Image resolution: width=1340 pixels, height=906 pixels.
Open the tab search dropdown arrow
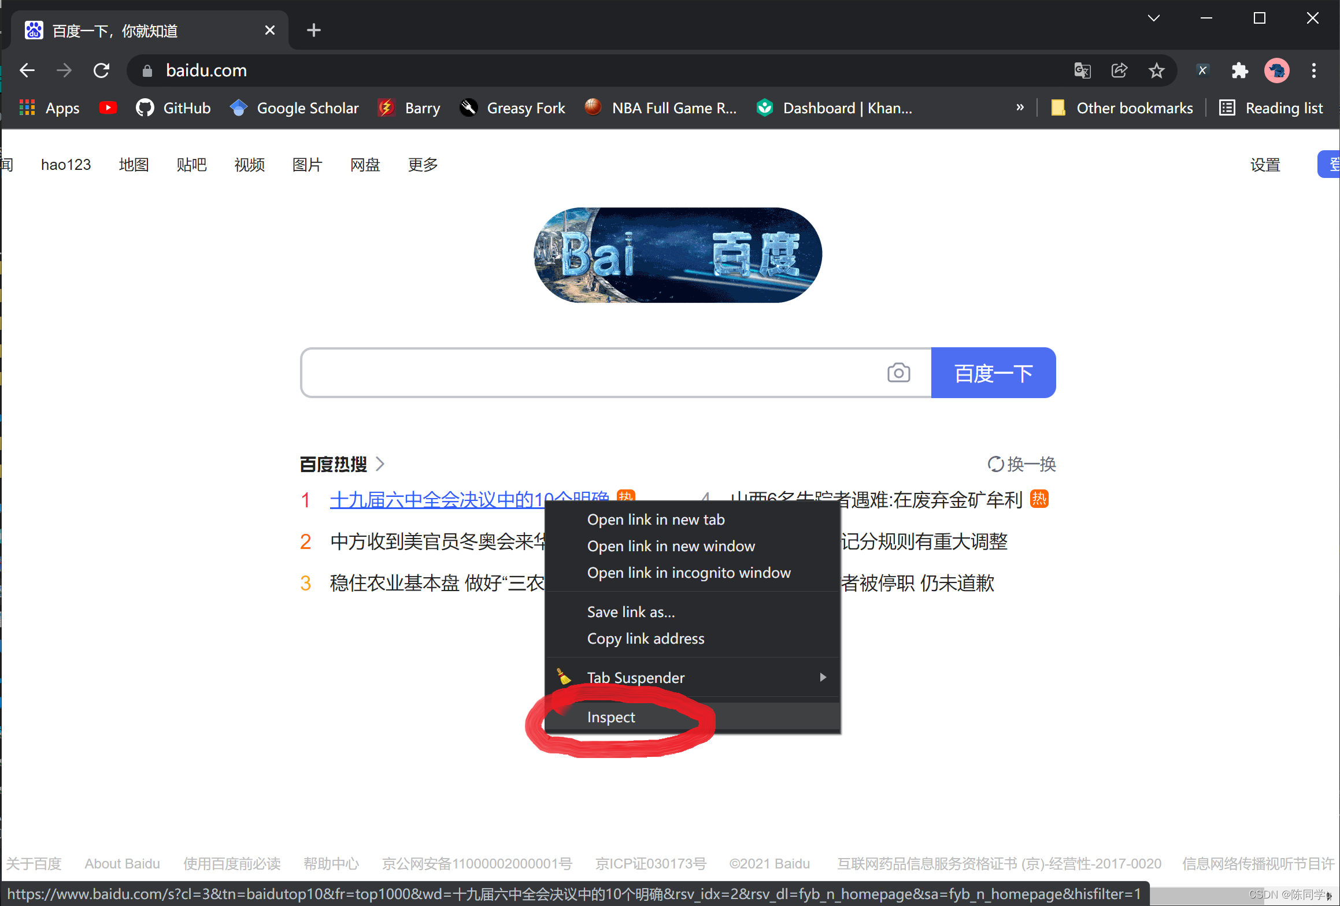point(1153,18)
